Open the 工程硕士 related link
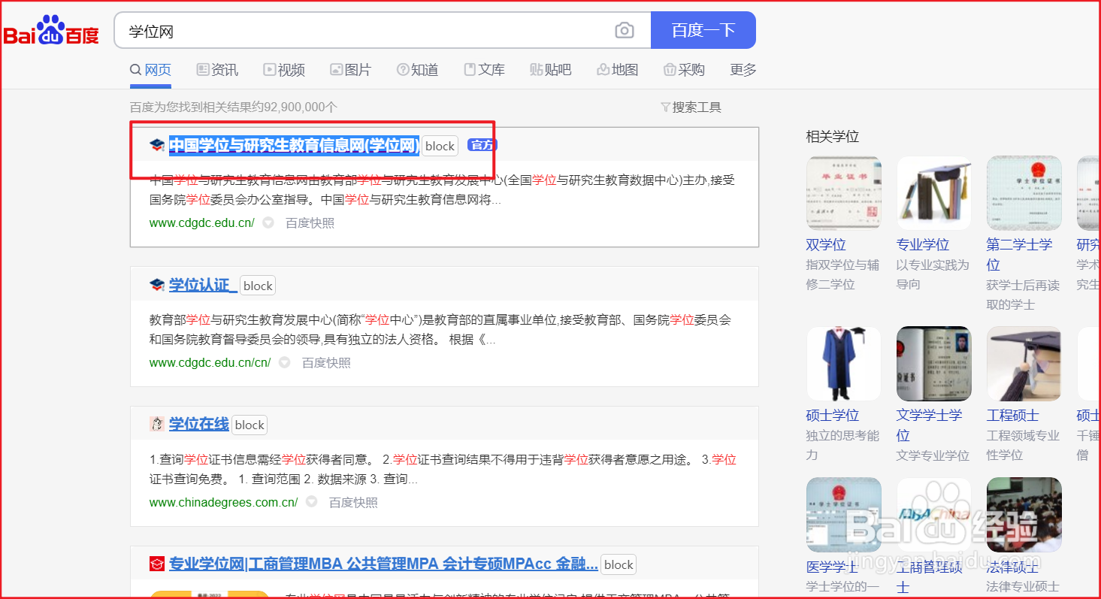 coord(1013,416)
